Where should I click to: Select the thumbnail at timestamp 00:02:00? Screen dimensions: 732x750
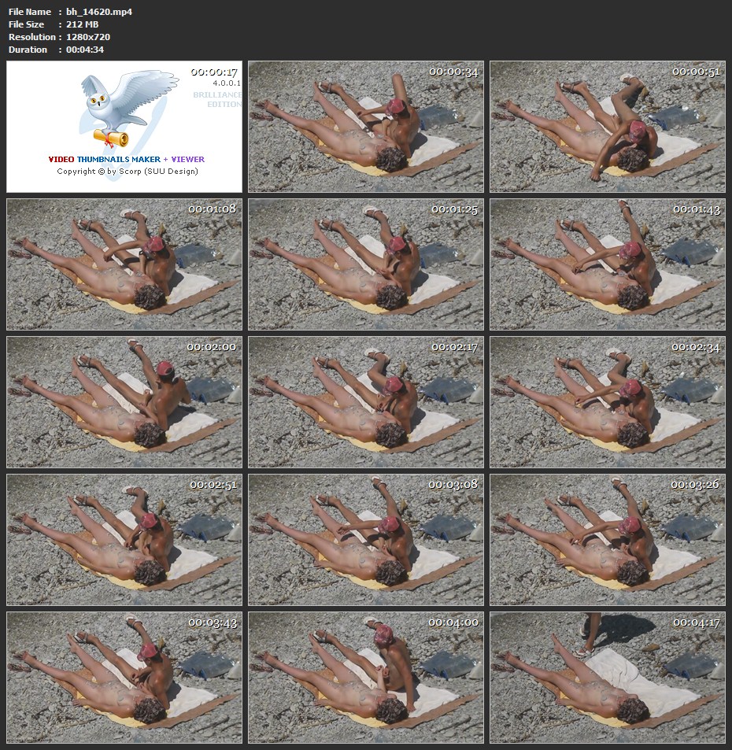tap(124, 402)
